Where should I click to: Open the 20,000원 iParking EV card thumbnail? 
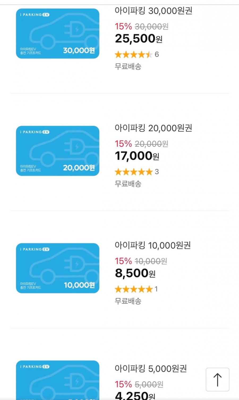point(58,151)
